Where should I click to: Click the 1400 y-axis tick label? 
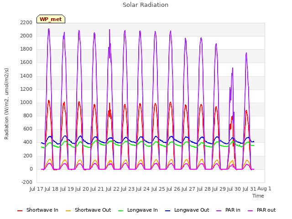pyautogui.click(x=26, y=76)
